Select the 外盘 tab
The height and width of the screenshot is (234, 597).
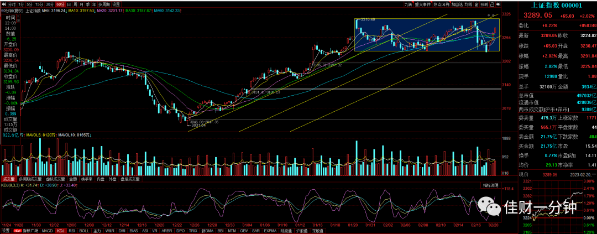pos(113,178)
